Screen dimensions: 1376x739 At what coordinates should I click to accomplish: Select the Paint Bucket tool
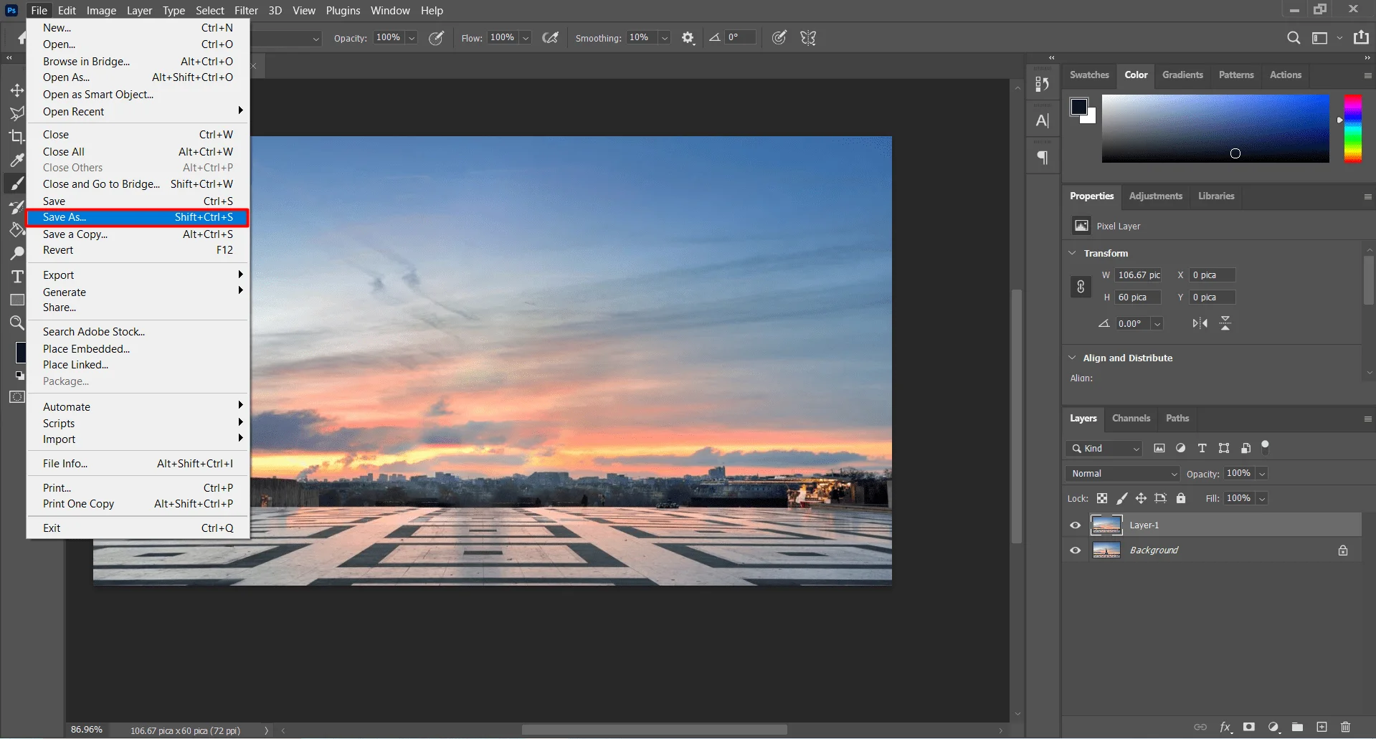(x=16, y=230)
